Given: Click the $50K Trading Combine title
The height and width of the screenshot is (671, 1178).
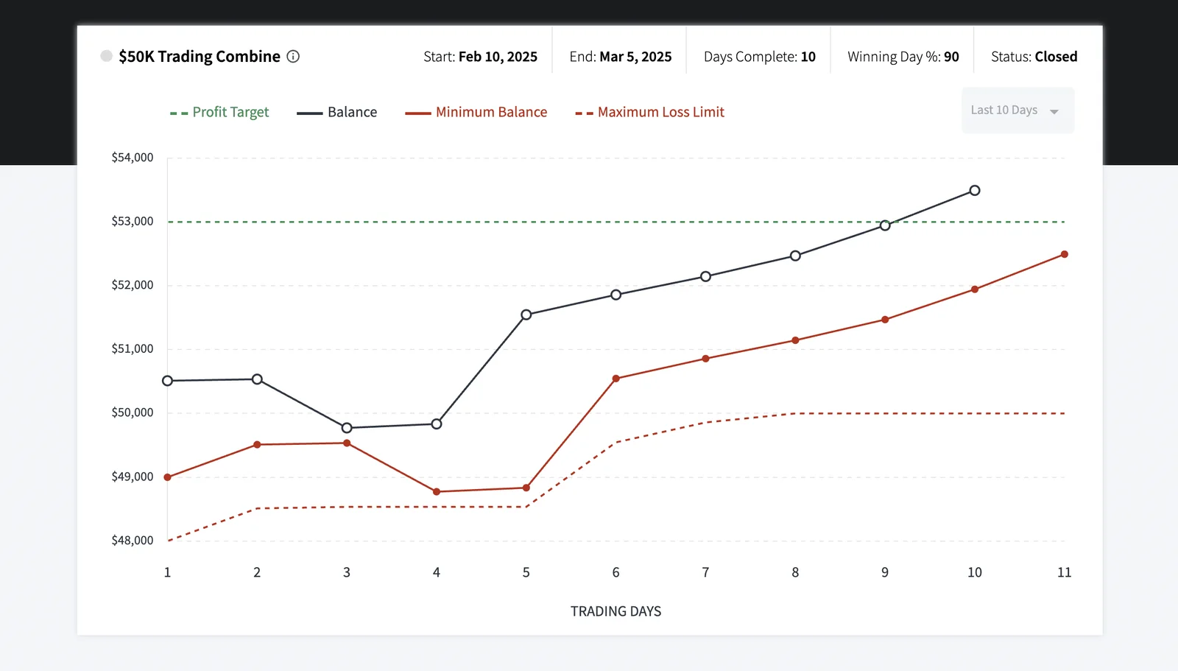Looking at the screenshot, I should tap(200, 57).
